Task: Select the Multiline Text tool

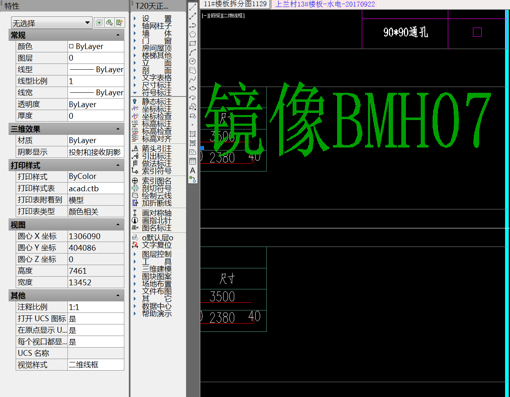Action: tap(193, 170)
